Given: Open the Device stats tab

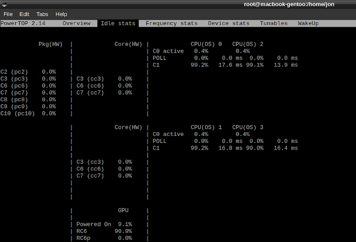Looking at the screenshot, I should (x=229, y=23).
